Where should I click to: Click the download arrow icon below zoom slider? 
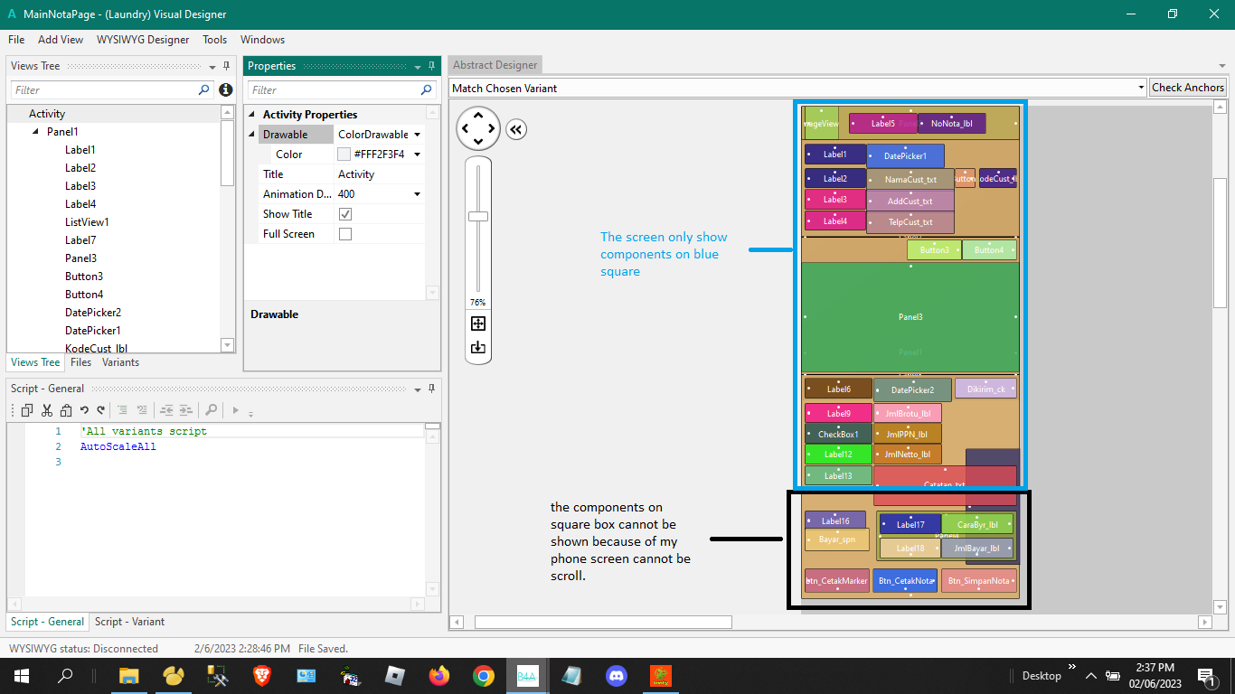(478, 347)
